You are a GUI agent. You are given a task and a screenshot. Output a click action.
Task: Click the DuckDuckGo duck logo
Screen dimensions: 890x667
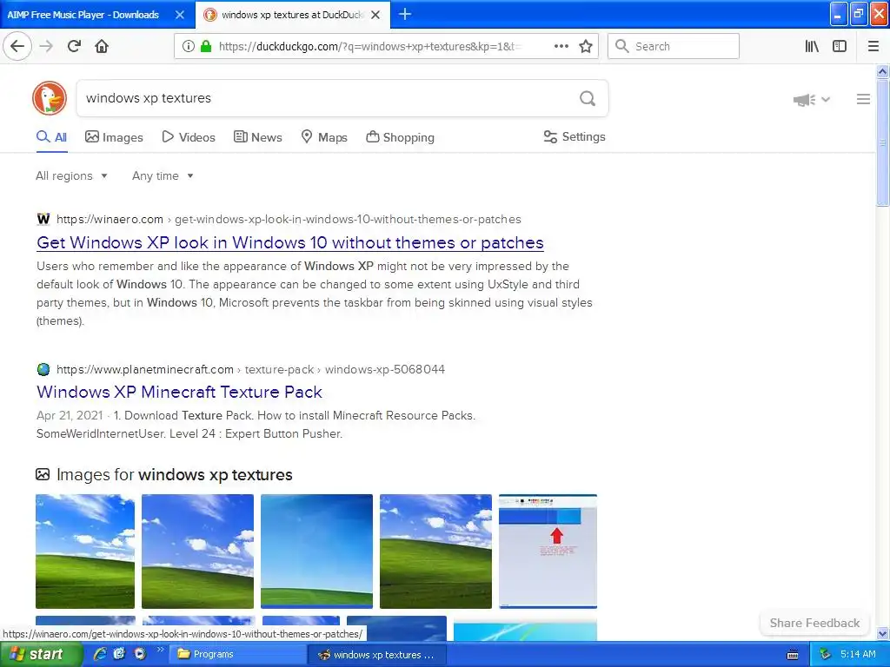pyautogui.click(x=50, y=98)
